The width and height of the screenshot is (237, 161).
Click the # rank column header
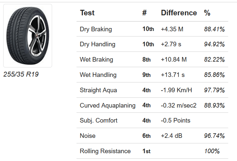click(x=145, y=13)
